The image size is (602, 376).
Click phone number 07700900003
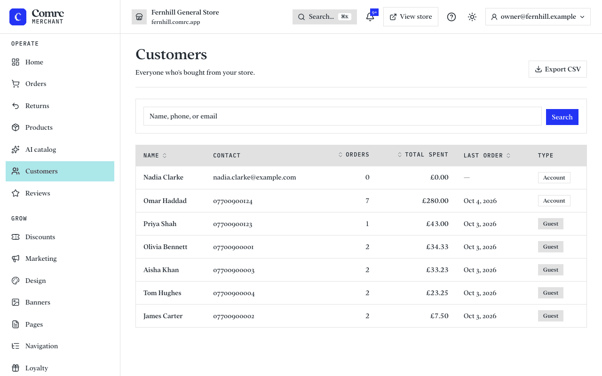pos(234,270)
